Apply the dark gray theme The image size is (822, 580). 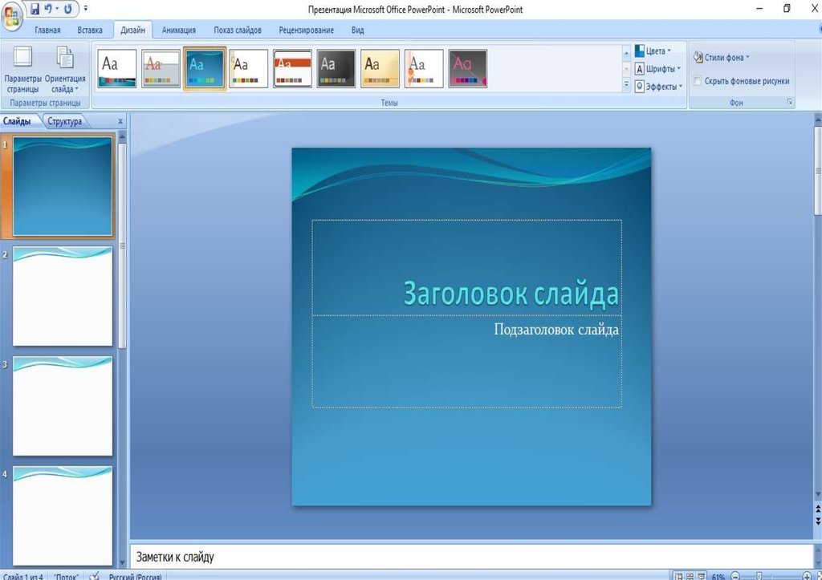click(336, 69)
